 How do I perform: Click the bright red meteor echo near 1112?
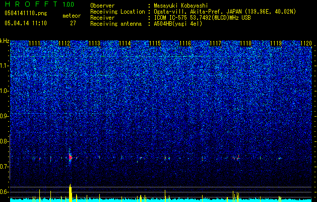(x=71, y=157)
